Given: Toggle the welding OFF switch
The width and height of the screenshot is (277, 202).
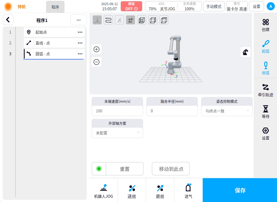Looking at the screenshot, I should [131, 6].
